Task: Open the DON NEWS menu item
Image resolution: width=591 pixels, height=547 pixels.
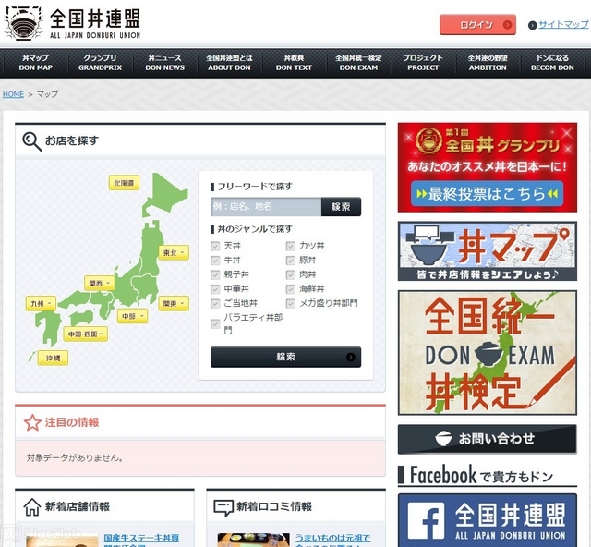Action: click(x=165, y=63)
